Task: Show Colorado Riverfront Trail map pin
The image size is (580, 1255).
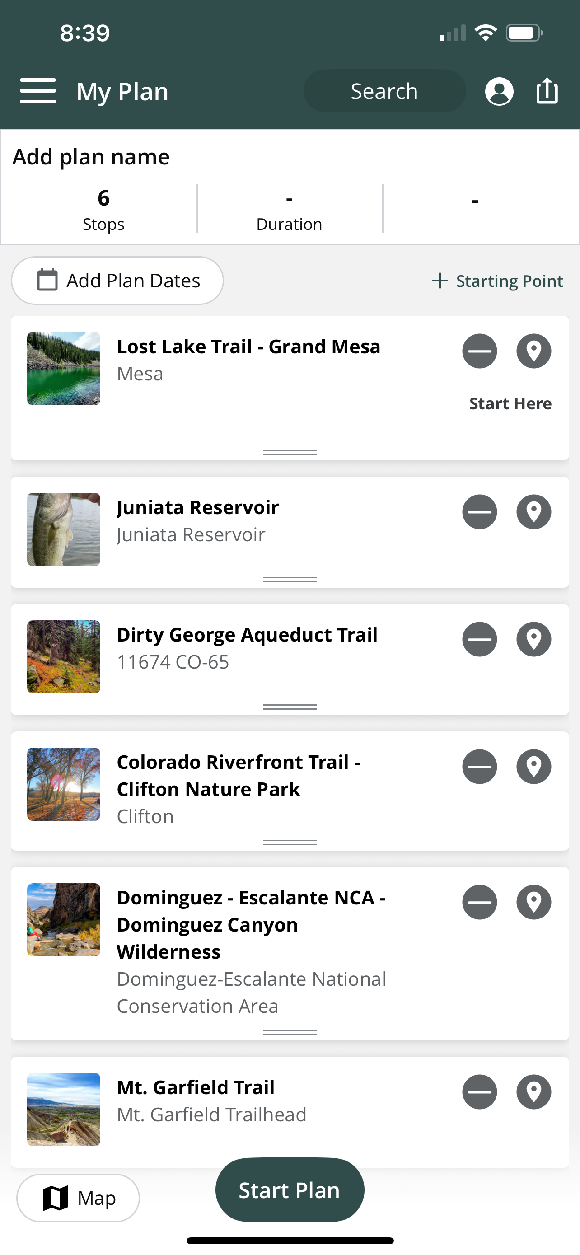Action: point(534,766)
